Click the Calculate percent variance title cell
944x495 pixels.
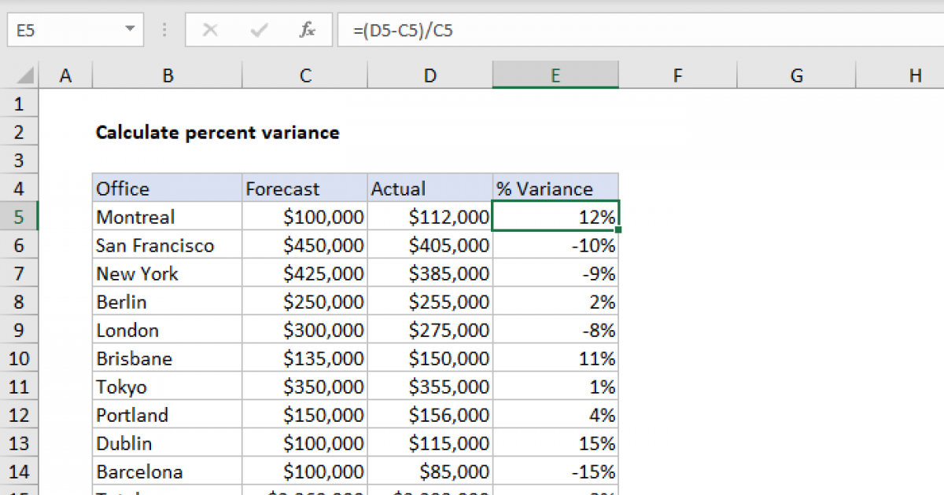217,132
